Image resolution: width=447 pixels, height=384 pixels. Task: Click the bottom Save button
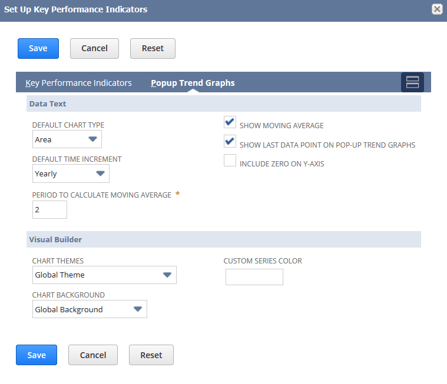click(x=37, y=355)
